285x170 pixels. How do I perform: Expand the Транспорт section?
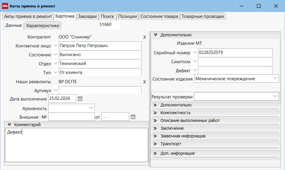point(170,144)
